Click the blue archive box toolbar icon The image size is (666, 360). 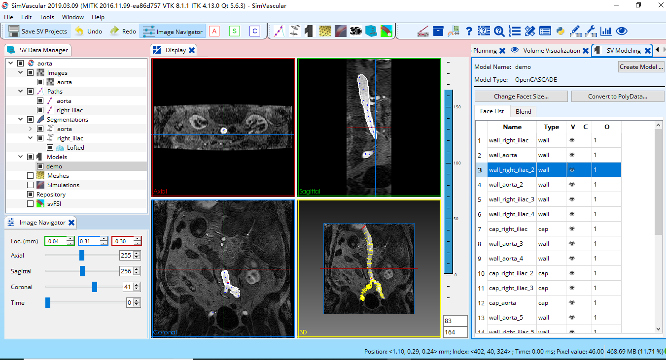click(438, 31)
